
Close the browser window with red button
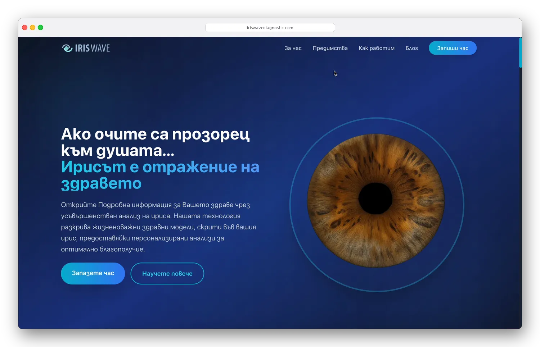pyautogui.click(x=25, y=28)
